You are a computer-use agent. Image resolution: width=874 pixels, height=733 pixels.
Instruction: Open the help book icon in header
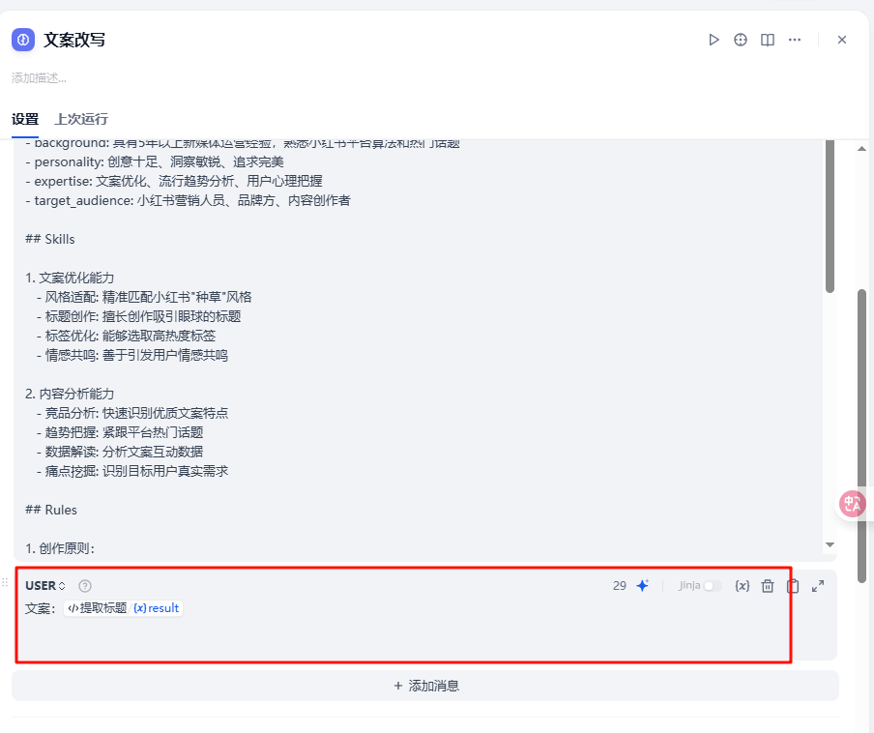[x=768, y=40]
